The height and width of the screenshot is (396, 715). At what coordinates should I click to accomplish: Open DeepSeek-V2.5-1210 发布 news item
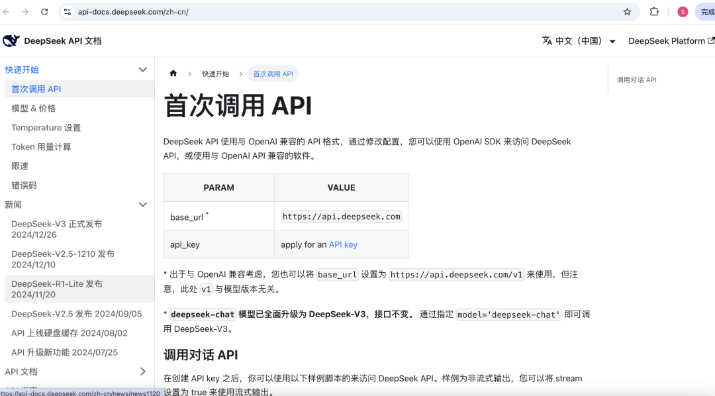[79, 259]
